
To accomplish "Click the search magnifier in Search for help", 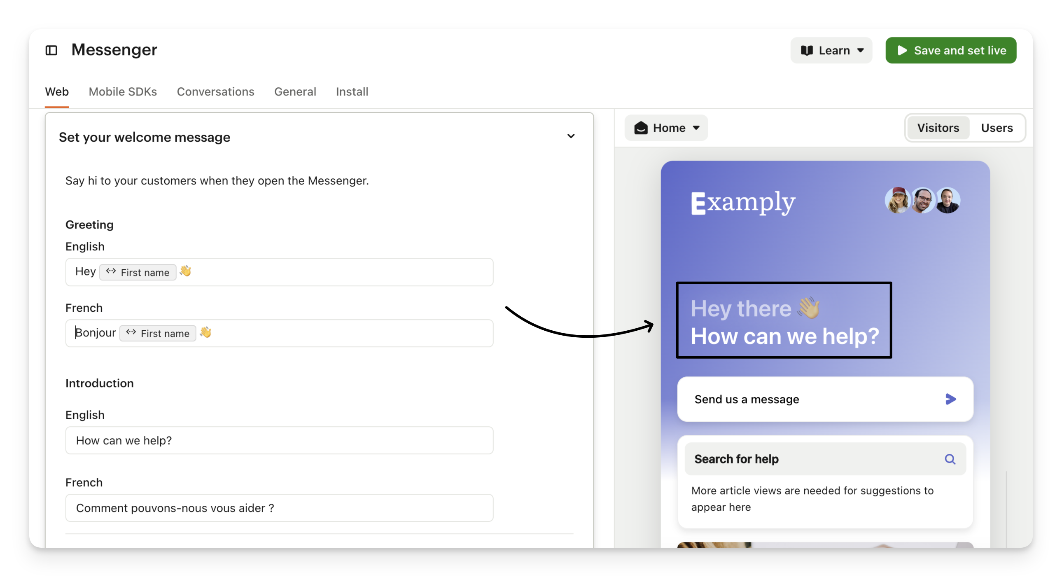I will pyautogui.click(x=950, y=459).
